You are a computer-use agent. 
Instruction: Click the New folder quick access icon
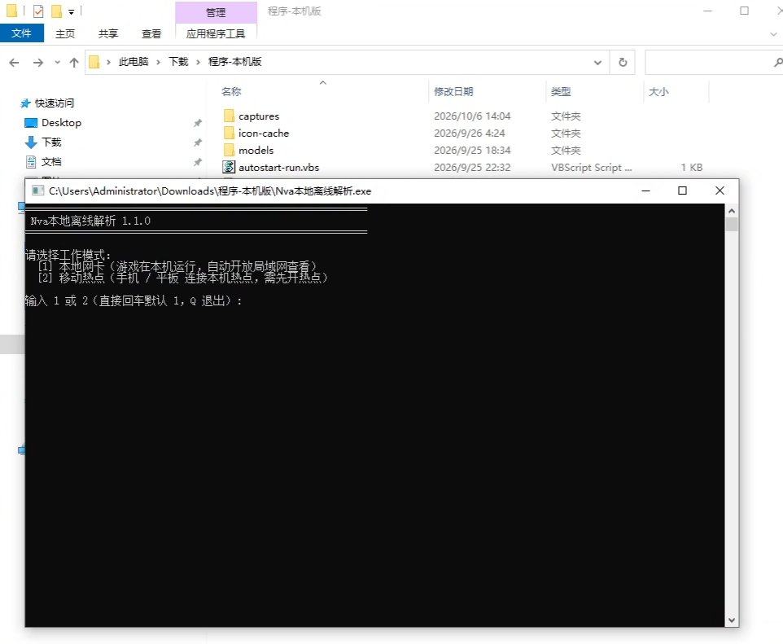(x=57, y=11)
